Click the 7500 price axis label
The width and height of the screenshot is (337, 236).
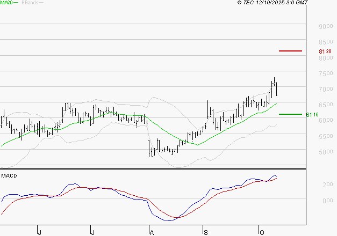pos(326,73)
